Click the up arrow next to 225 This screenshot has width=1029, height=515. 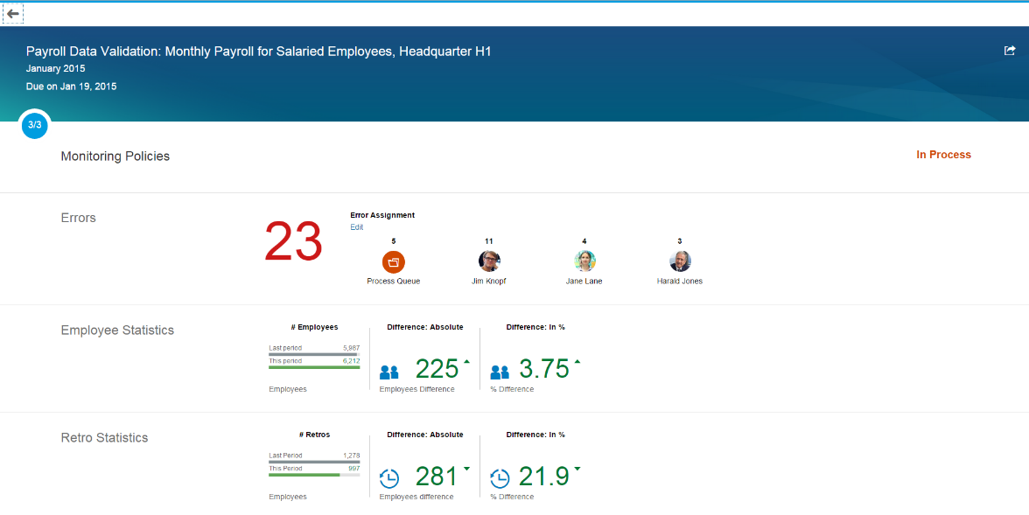click(466, 361)
